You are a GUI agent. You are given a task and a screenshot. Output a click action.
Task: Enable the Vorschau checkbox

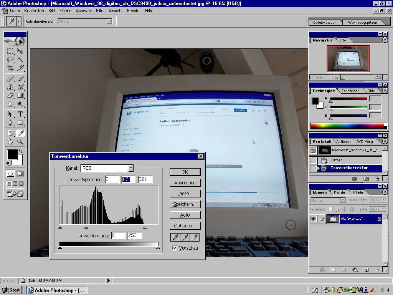click(x=175, y=248)
